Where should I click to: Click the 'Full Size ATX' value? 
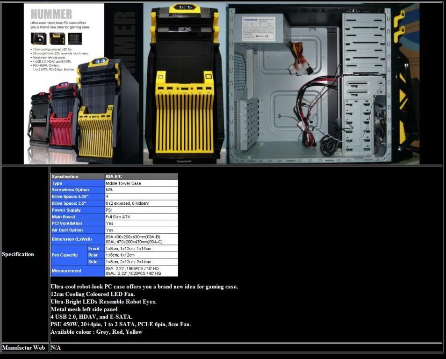[x=118, y=217]
